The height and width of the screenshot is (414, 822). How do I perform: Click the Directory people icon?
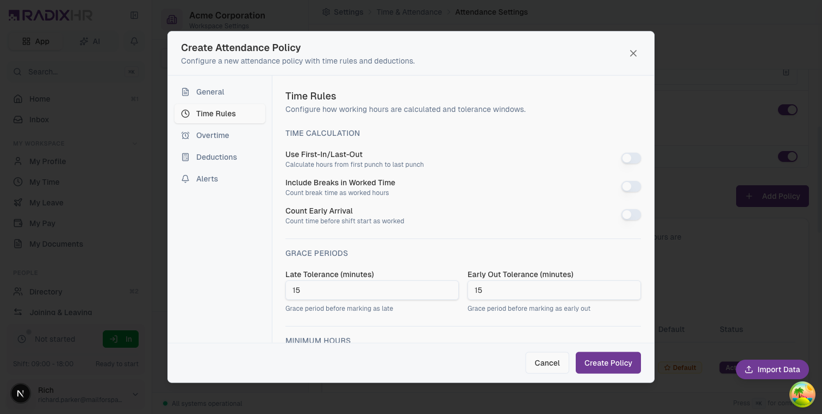tap(18, 292)
